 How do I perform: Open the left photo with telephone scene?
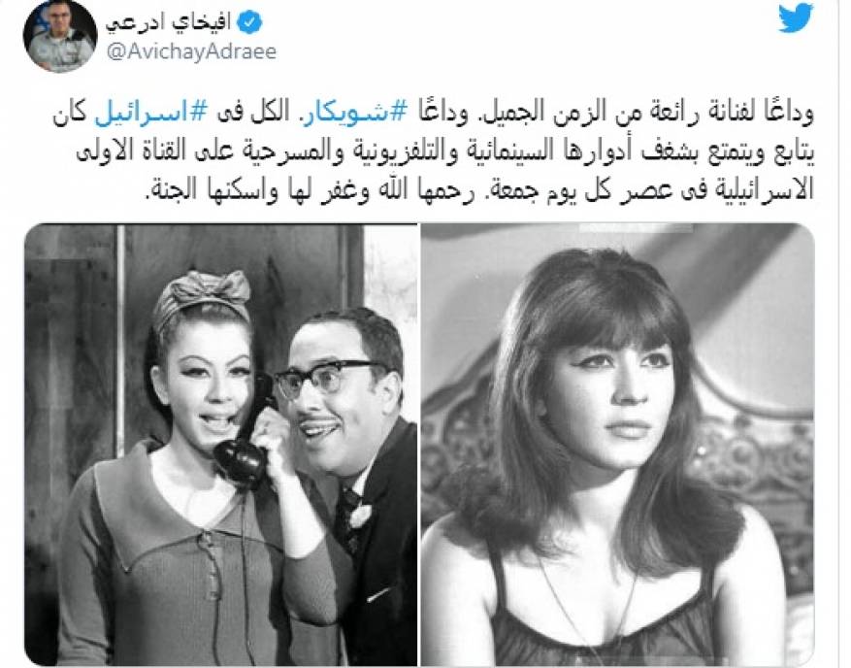[x=221, y=445]
